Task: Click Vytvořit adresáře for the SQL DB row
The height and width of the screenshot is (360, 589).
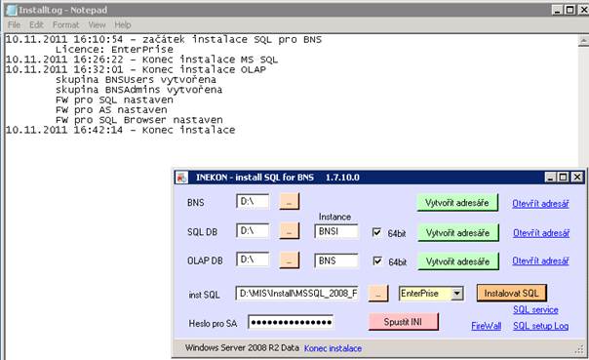Action: tap(458, 232)
